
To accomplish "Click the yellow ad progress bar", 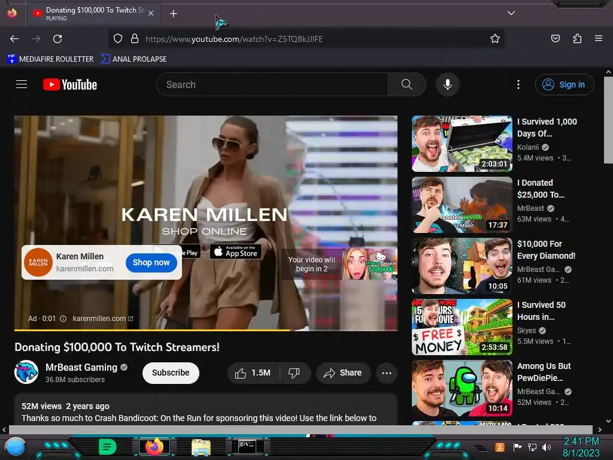I will [152, 331].
